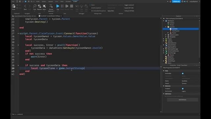Image resolution: width=211 pixels, height=119 pixels.
Task: Collapse the Attributes section in Properties
Action: tap(164, 94)
